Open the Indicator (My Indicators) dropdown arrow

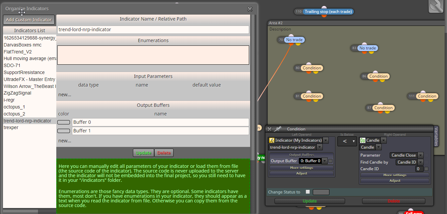click(x=325, y=140)
